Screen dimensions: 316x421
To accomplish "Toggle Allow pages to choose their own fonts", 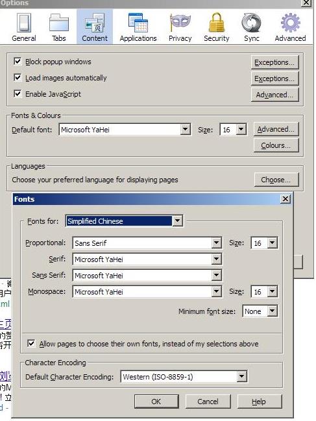I will 31,343.
